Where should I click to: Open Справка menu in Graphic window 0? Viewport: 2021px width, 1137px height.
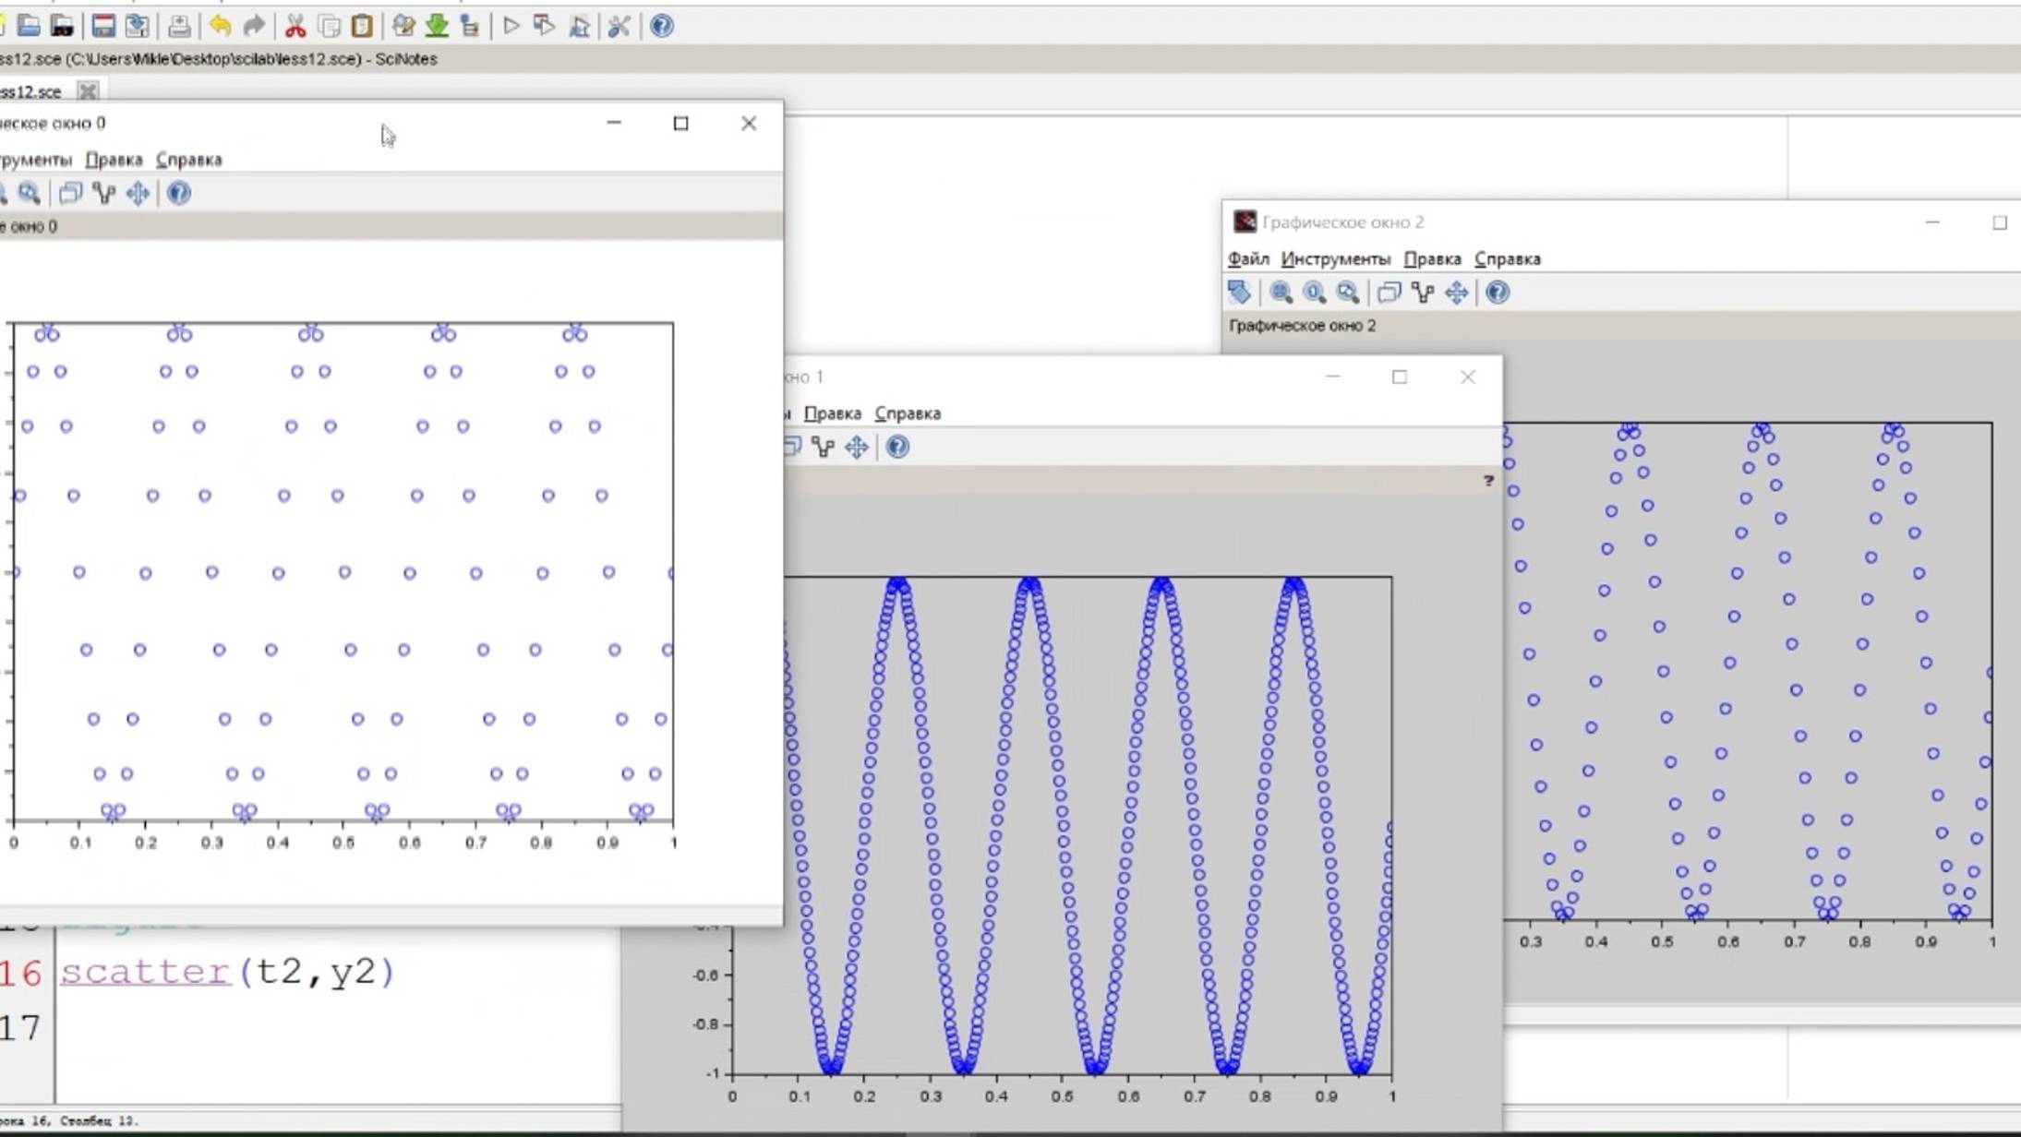188,160
